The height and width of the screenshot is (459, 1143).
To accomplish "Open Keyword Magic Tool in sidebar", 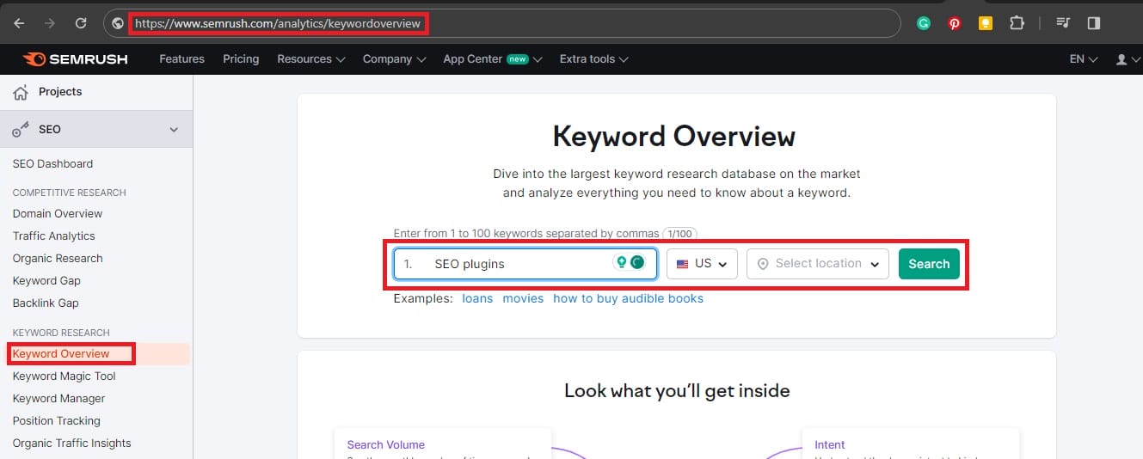I will (x=65, y=376).
